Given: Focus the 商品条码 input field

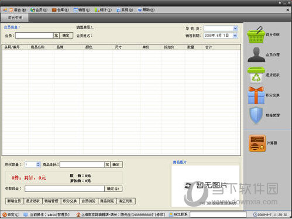Looking at the screenshot, I should click(x=83, y=165).
